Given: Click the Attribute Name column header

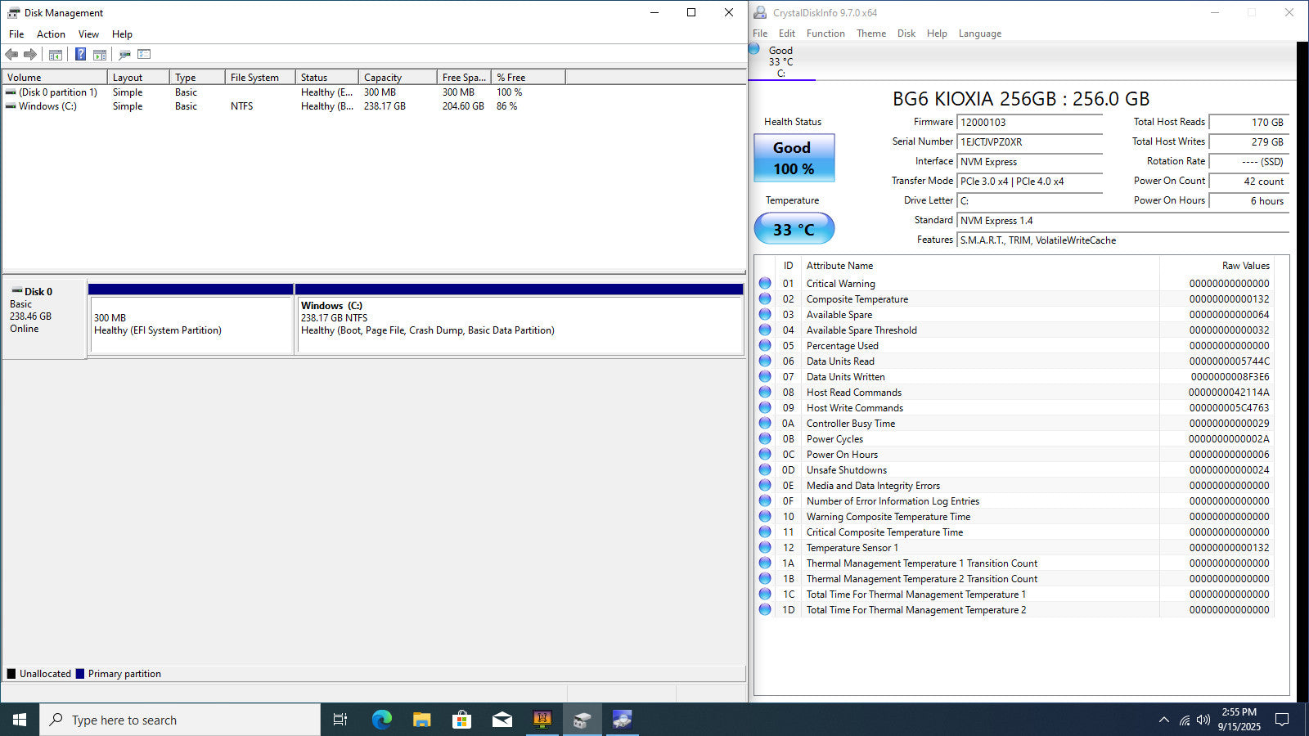Looking at the screenshot, I should pos(980,266).
